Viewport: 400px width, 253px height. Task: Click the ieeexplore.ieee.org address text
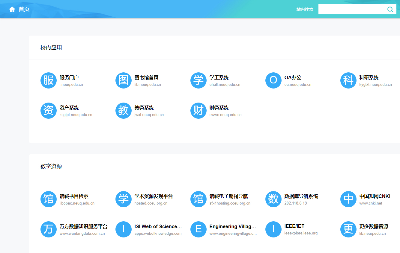[301, 233]
